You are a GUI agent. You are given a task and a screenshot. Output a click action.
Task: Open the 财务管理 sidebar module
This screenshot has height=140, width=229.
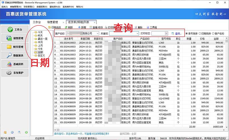pos(15,47)
